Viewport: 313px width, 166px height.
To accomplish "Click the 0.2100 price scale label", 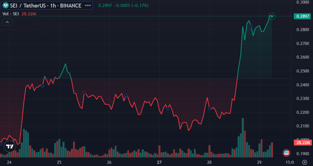I will pos(303,126).
